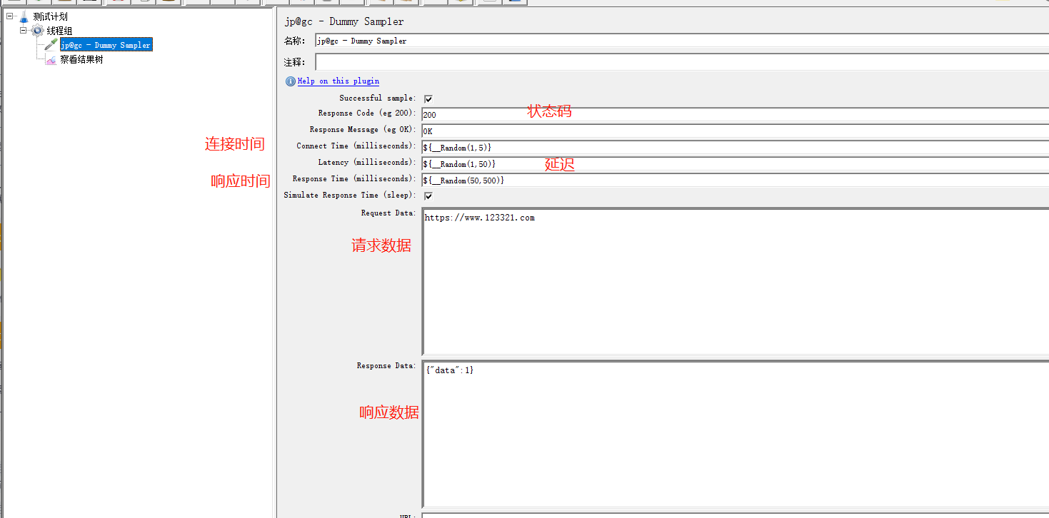The image size is (1049, 518).
Task: Click the panel title 'jp@gc - Dummy Sampler'
Action: click(343, 21)
